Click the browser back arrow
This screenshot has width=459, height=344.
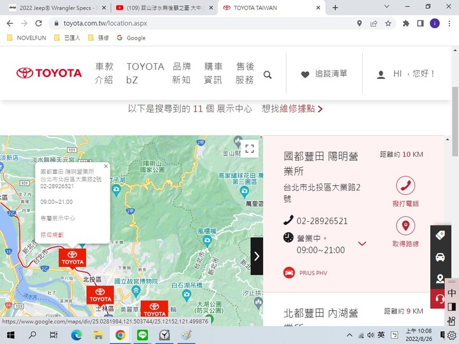pyautogui.click(x=10, y=24)
